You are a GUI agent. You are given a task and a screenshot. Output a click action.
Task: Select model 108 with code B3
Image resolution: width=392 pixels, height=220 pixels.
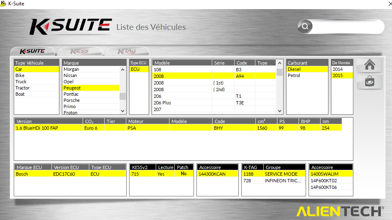click(x=214, y=69)
